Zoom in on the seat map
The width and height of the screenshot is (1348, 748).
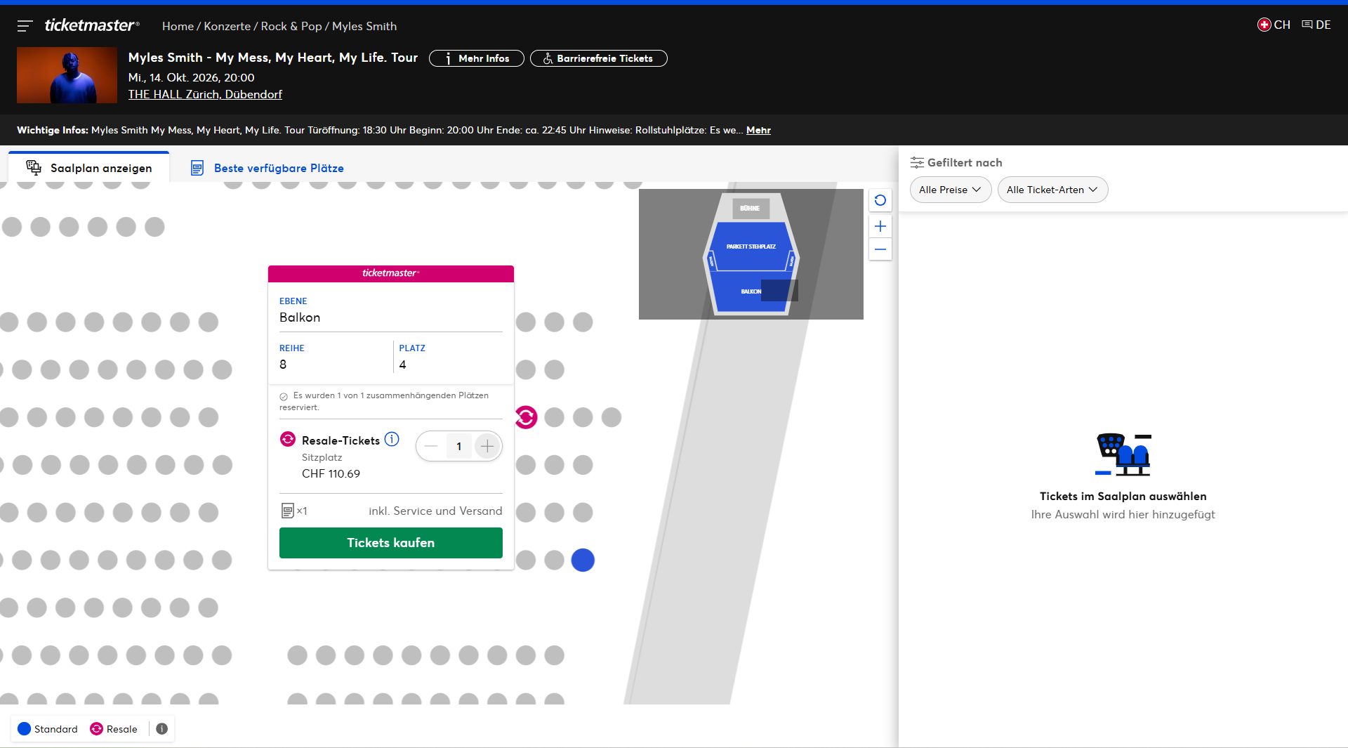point(880,226)
